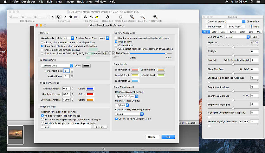The image size is (265, 153).
Task: Check Use the same scale setting for all images
Action: click(x=116, y=38)
